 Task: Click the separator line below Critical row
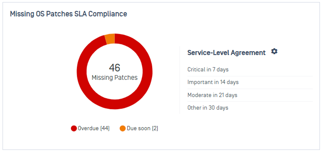(x=250, y=76)
